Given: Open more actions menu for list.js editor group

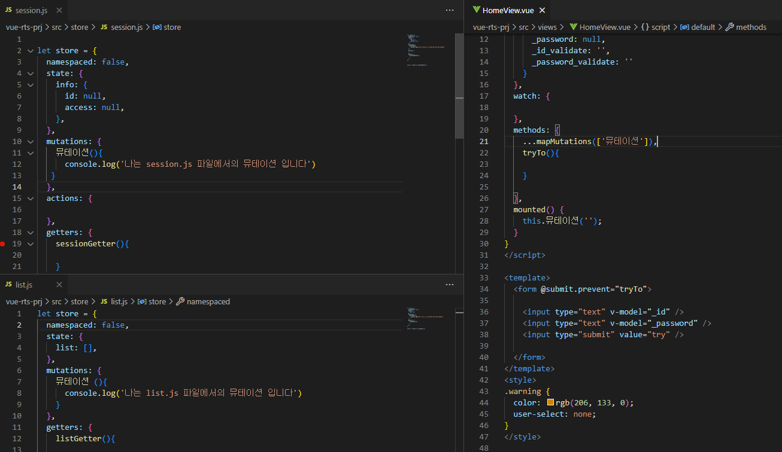Looking at the screenshot, I should tap(450, 285).
